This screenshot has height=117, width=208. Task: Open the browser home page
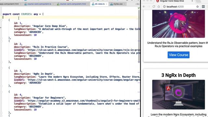coord(159,6)
